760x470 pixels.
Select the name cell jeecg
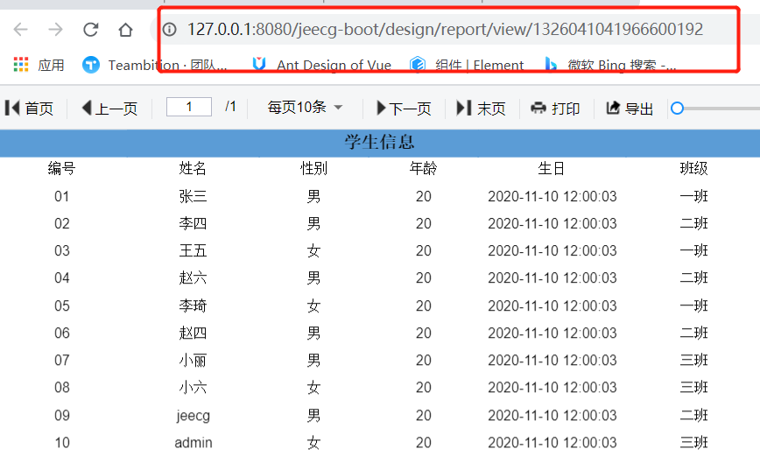(193, 416)
